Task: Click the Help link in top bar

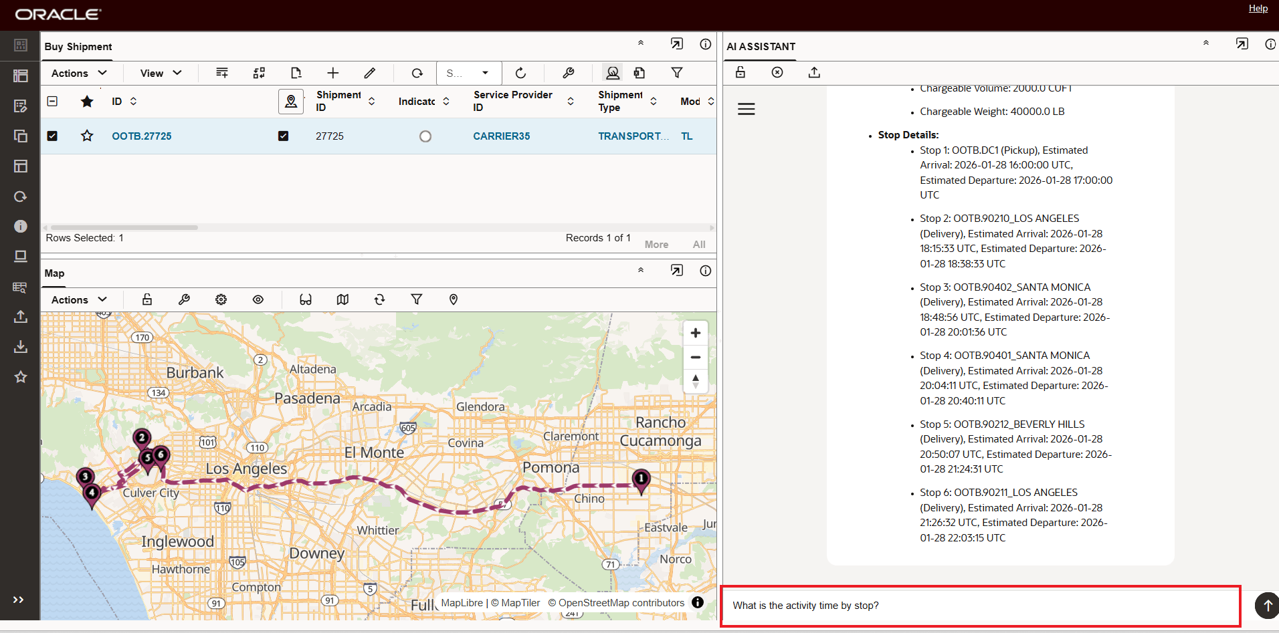Action: (x=1258, y=9)
